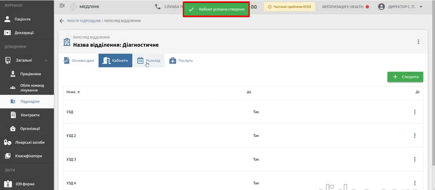Click the department building icon by the title
Viewport: 435px width, 190px height.
click(67, 42)
